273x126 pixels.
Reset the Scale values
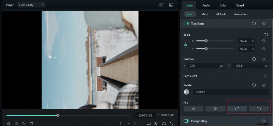point(266,35)
